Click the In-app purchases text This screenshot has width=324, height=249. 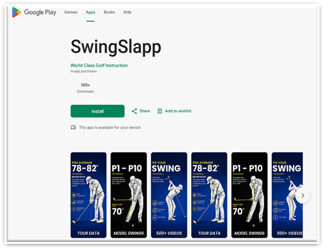click(x=84, y=71)
